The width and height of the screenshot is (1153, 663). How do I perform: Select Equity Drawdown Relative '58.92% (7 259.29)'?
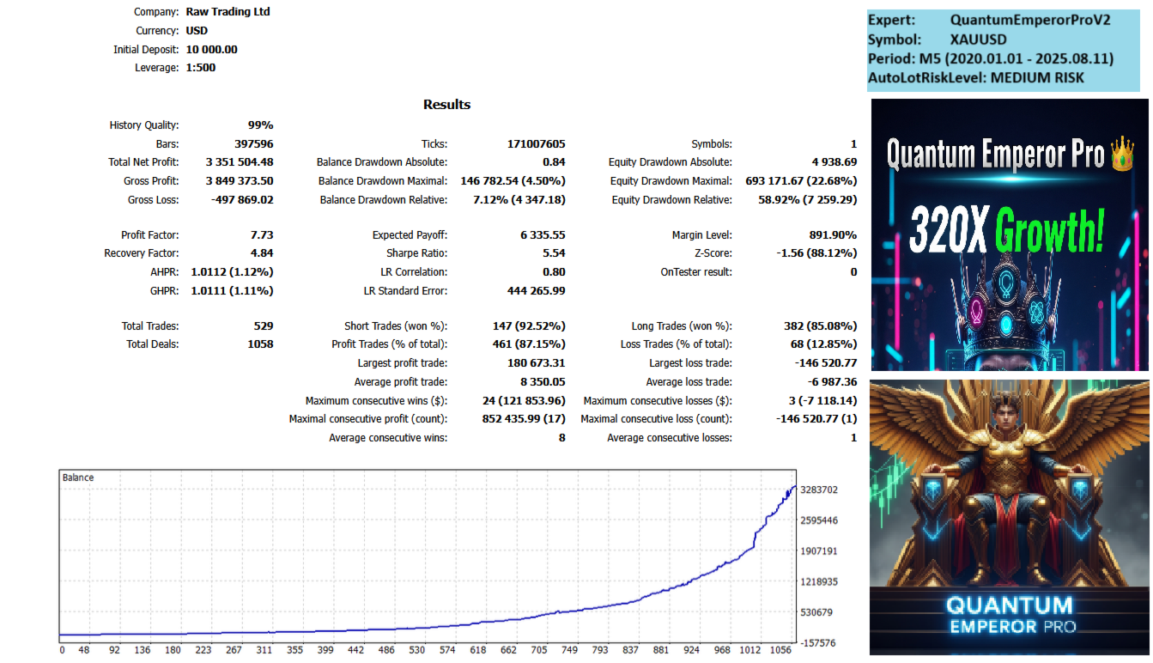807,200
